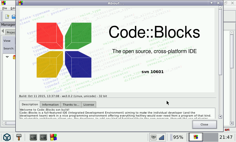
Task: Collapse the workspace tree node
Action: 7,57
